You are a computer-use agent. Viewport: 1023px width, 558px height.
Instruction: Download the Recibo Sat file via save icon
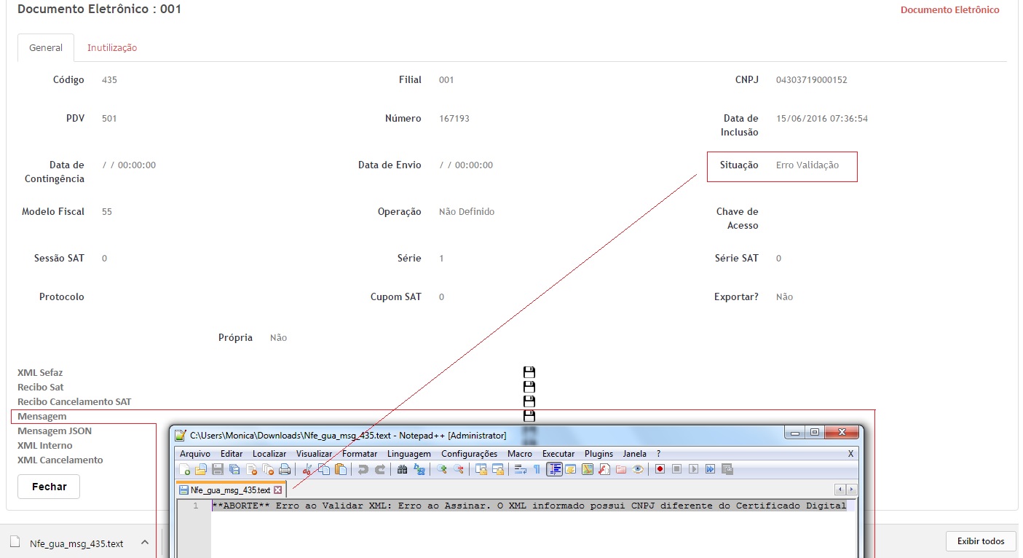coord(529,387)
